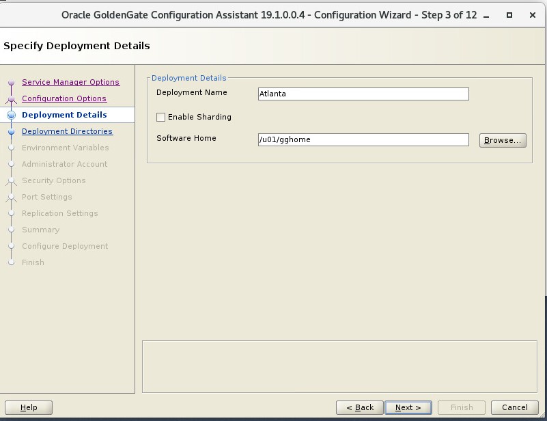Screen dimensions: 547x421
Task: Click step bullet icon for Service Manager Options
Action: pos(11,83)
